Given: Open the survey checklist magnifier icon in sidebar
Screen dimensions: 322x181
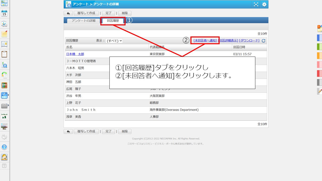Looking at the screenshot, I should click(x=4, y=65).
